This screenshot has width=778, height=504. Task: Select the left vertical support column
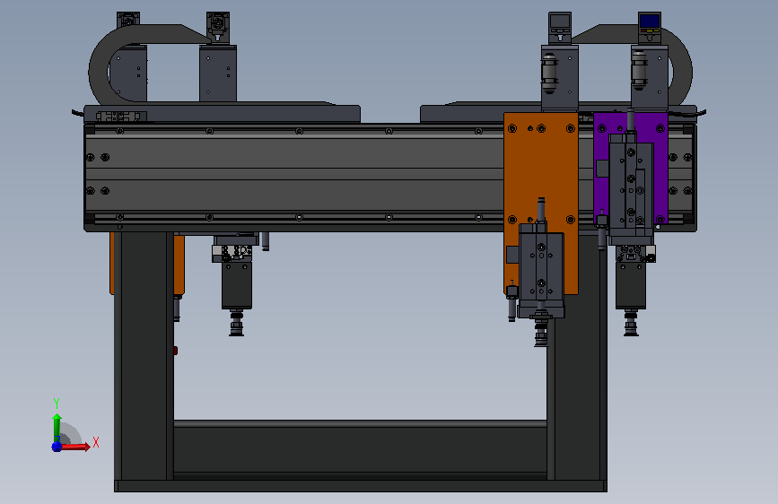pyautogui.click(x=144, y=355)
